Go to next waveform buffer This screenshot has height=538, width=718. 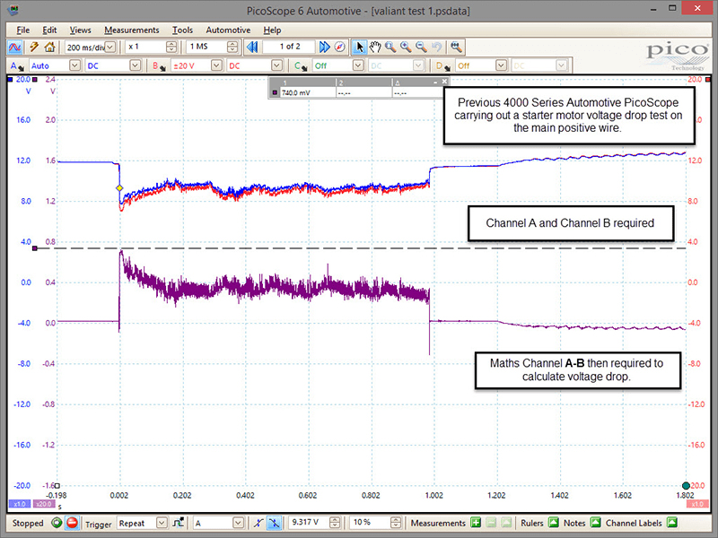324,47
